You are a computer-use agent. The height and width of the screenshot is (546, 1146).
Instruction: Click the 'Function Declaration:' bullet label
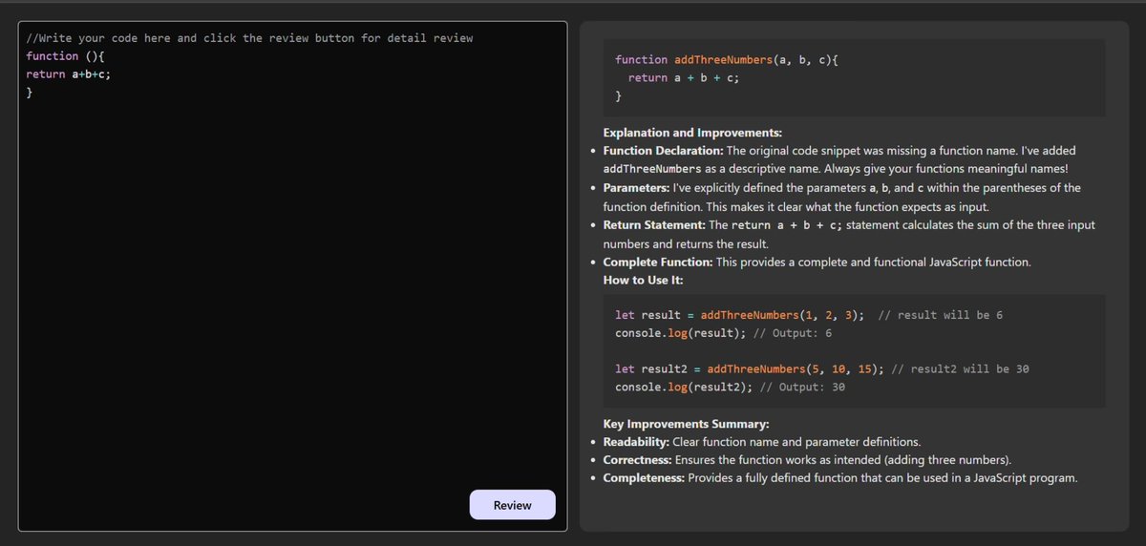point(663,151)
